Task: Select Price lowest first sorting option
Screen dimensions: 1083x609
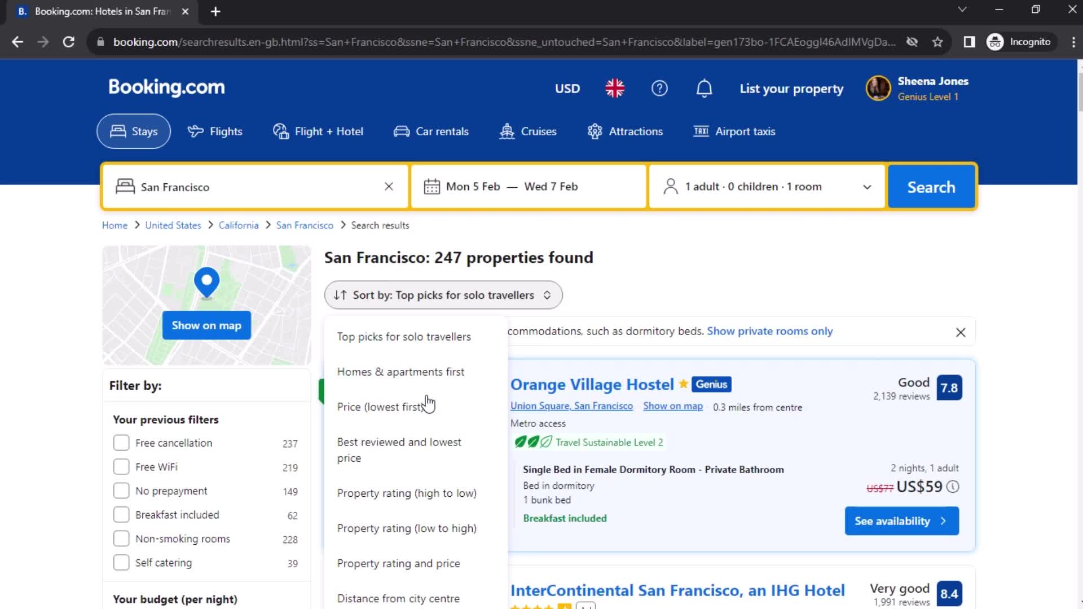Action: (381, 407)
